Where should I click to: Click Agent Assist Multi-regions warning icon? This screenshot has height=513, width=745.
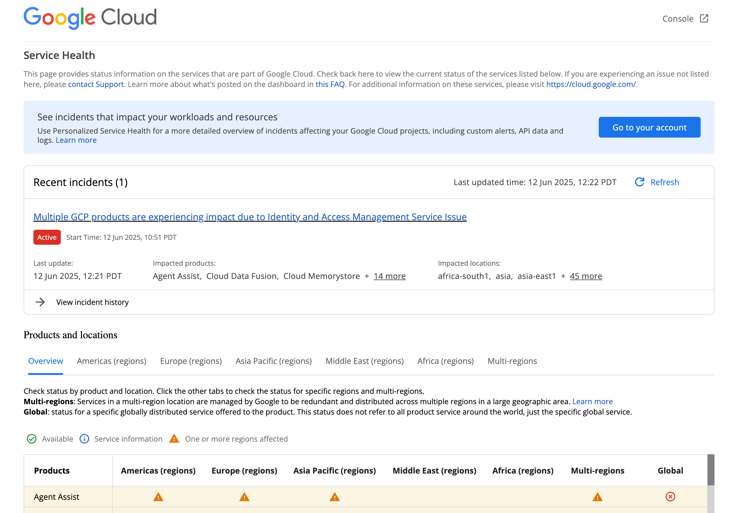[x=598, y=497]
